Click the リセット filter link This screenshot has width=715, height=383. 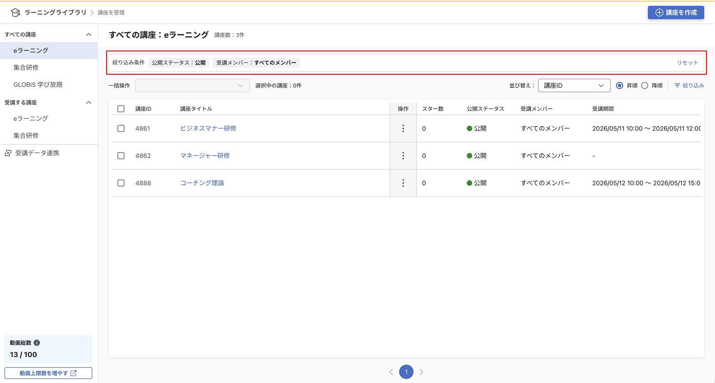[x=687, y=63]
